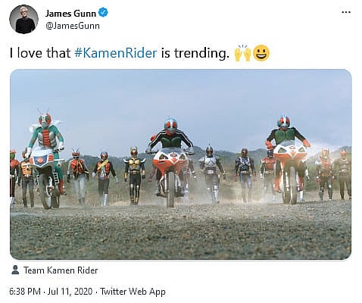Click the blue verified badge icon
The height and width of the screenshot is (303, 362).
tap(103, 12)
